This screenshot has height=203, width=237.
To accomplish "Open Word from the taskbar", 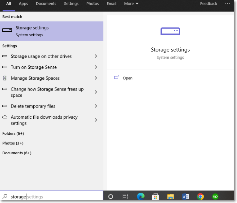I will point(186,196).
